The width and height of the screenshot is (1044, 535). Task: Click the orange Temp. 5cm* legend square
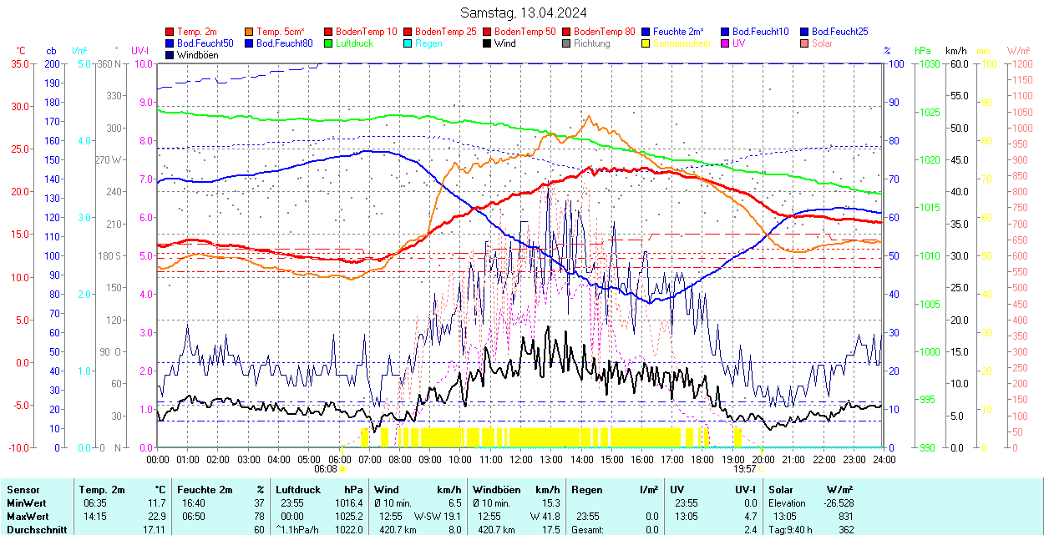[249, 32]
